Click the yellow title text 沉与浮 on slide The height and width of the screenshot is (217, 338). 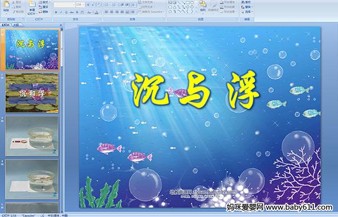point(195,90)
